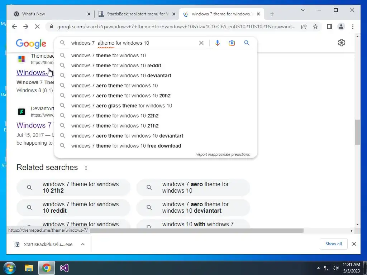Go back using Chrome's back arrow
The height and width of the screenshot is (275, 367).
click(14, 26)
